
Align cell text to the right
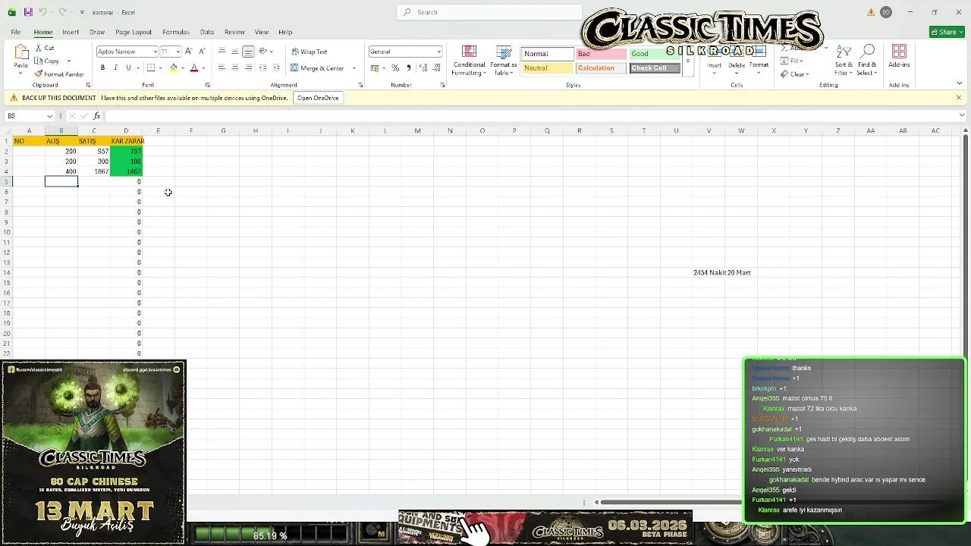[248, 67]
